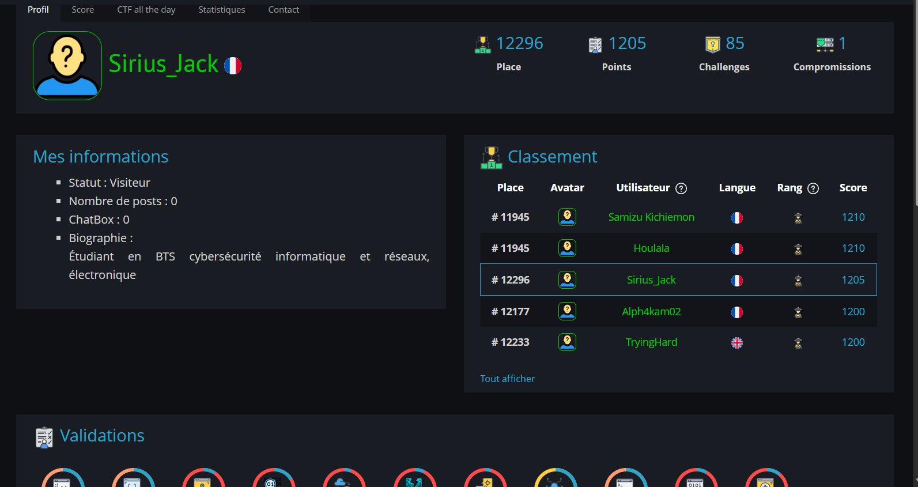Click place # 12296 in the ranking table
Viewport: 918px width, 487px height.
click(x=510, y=280)
